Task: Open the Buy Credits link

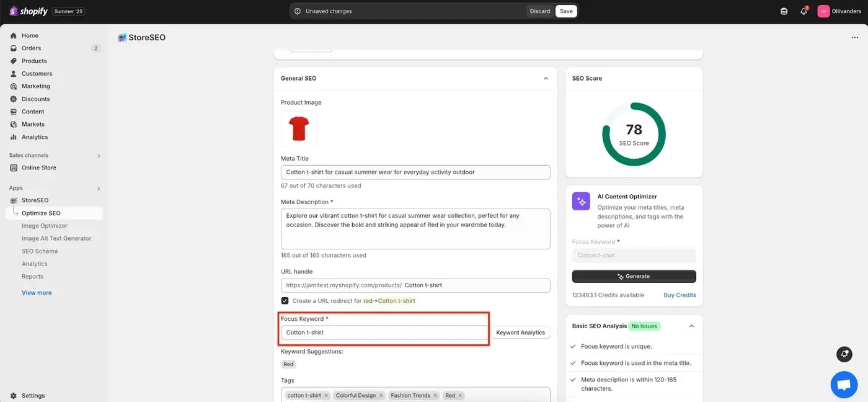Action: 680,295
